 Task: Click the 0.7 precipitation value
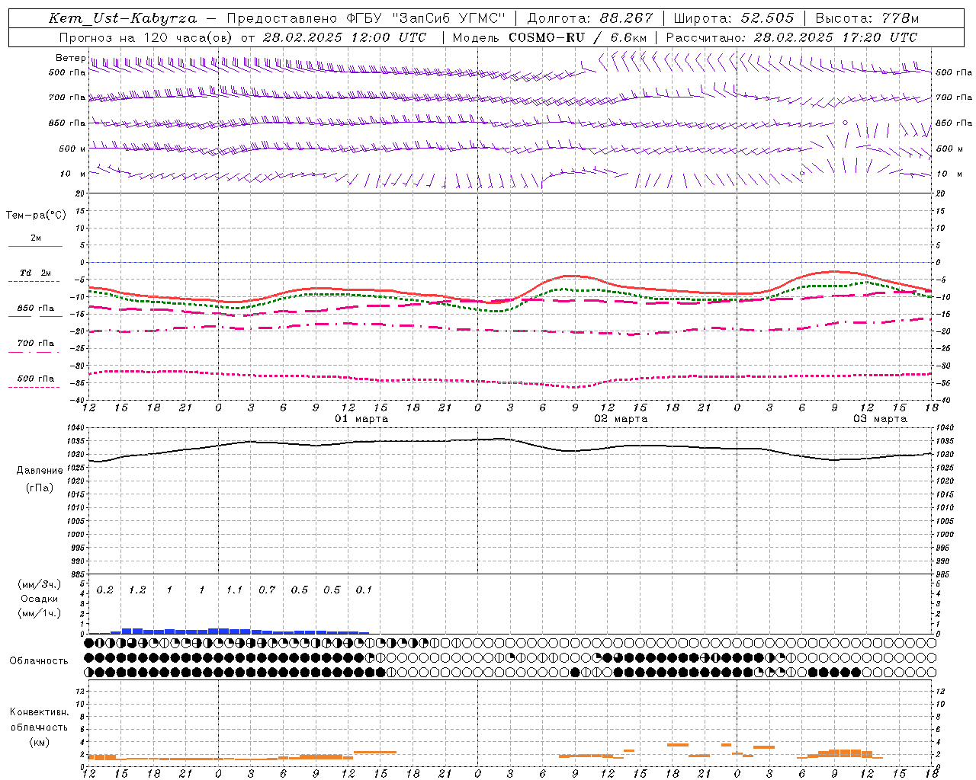[x=267, y=590]
